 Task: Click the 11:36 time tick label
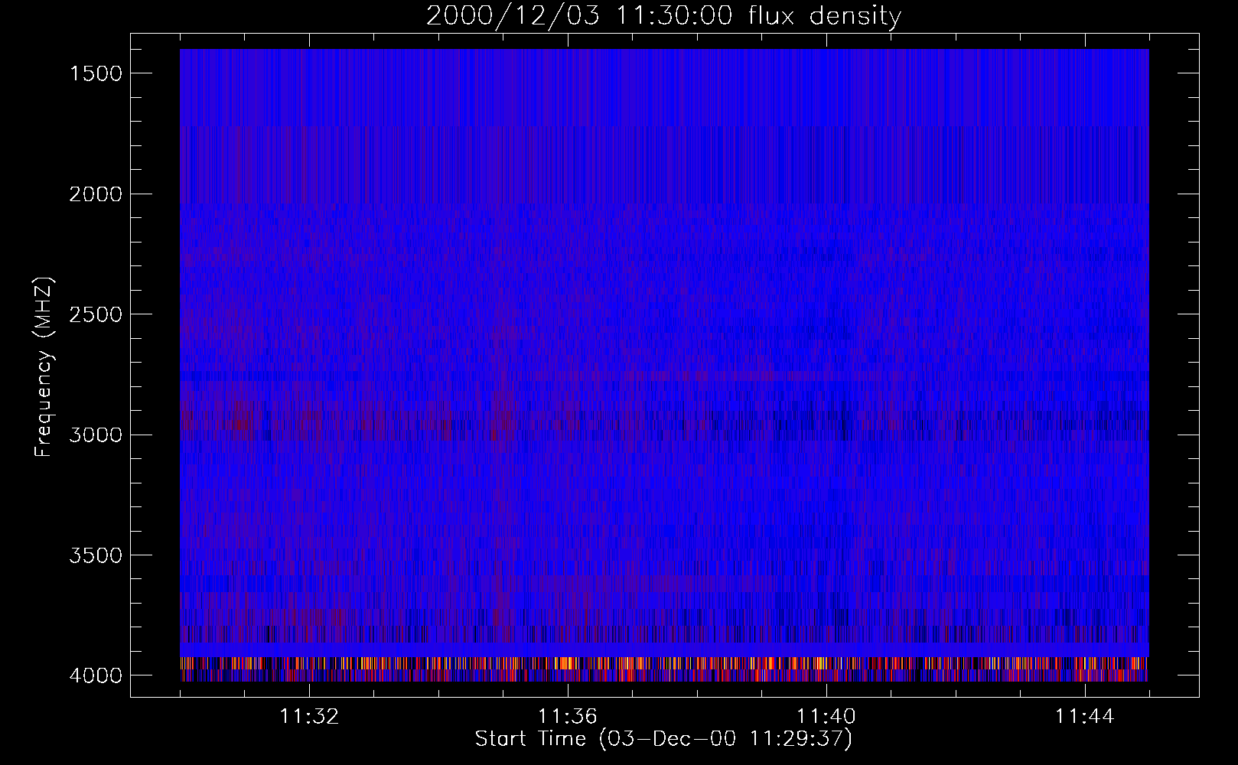point(568,717)
